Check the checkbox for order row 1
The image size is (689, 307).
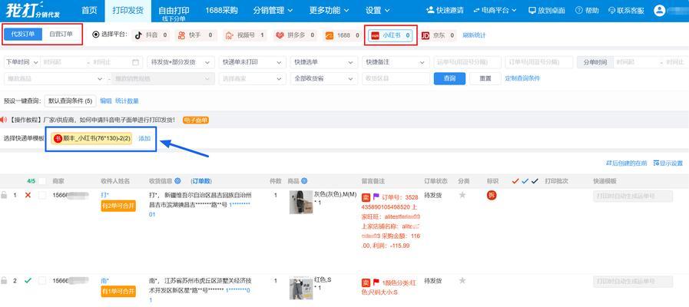[x=42, y=196]
